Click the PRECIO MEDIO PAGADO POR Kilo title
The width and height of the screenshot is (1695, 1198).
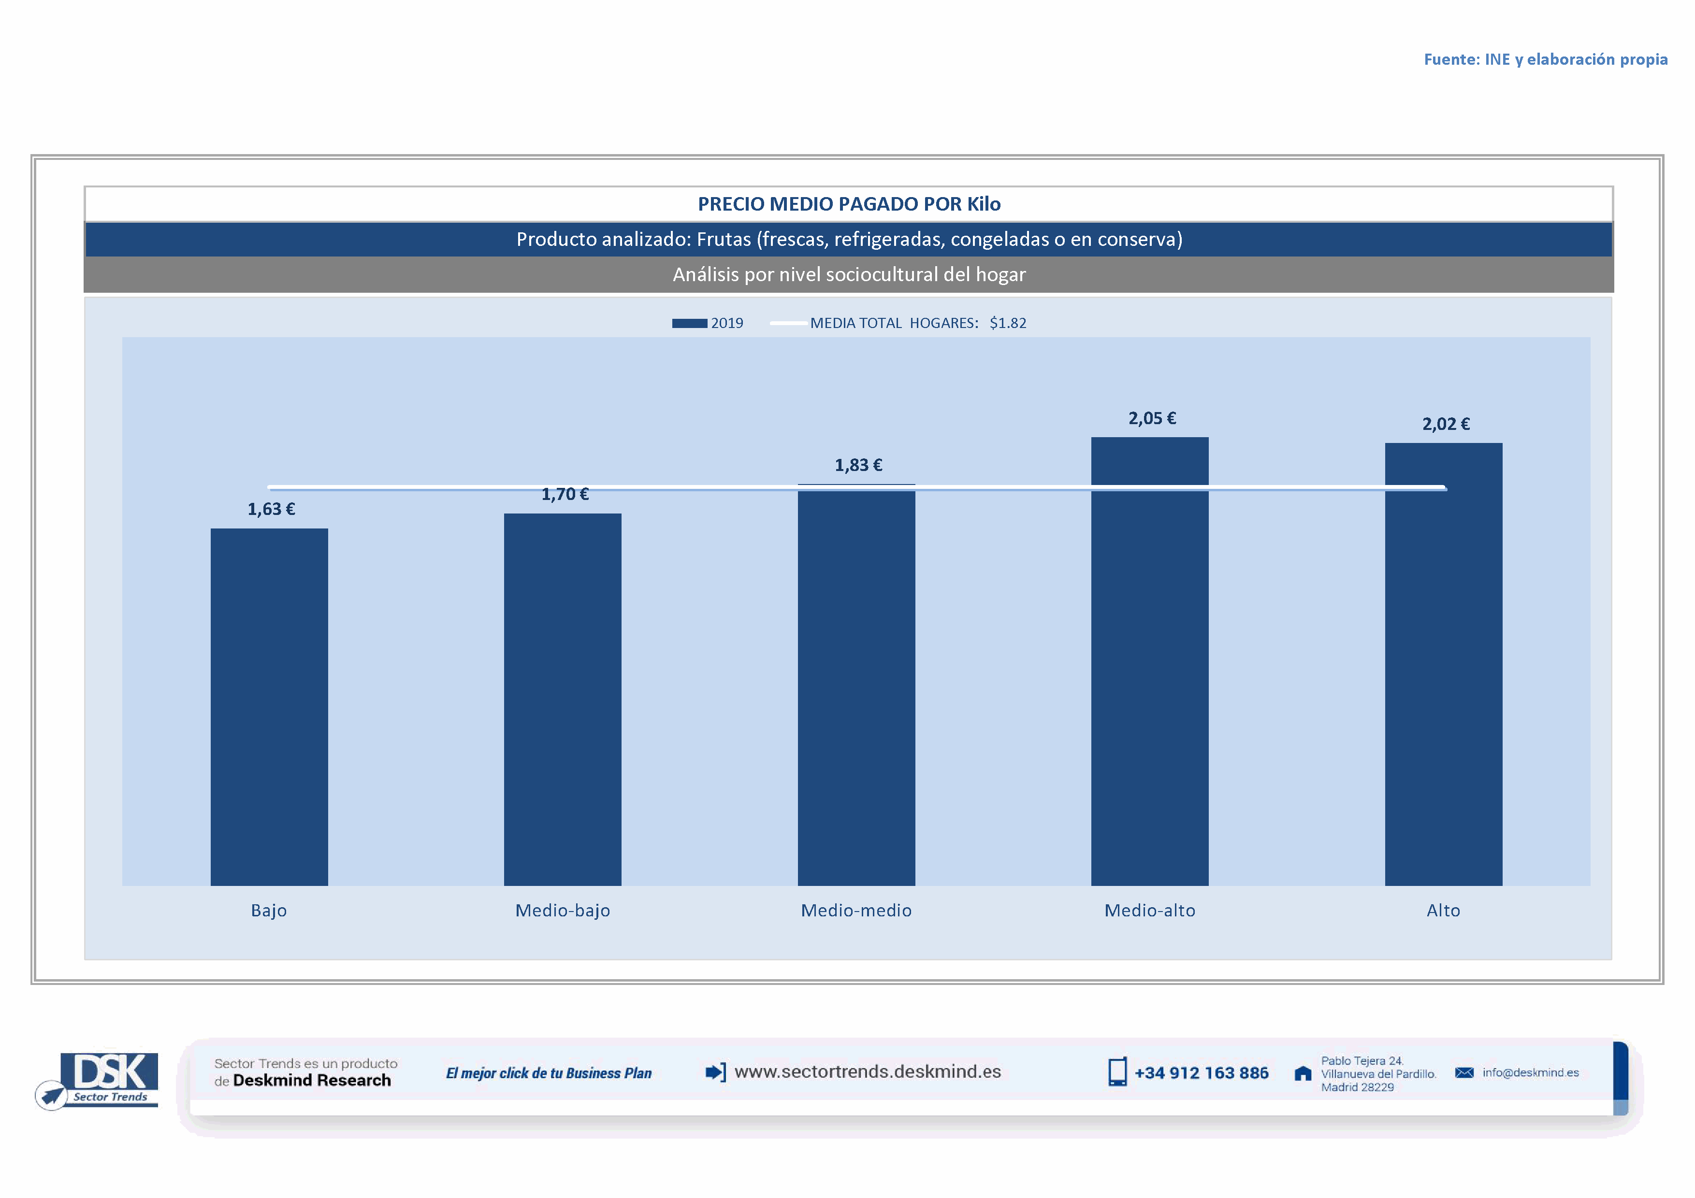849,204
